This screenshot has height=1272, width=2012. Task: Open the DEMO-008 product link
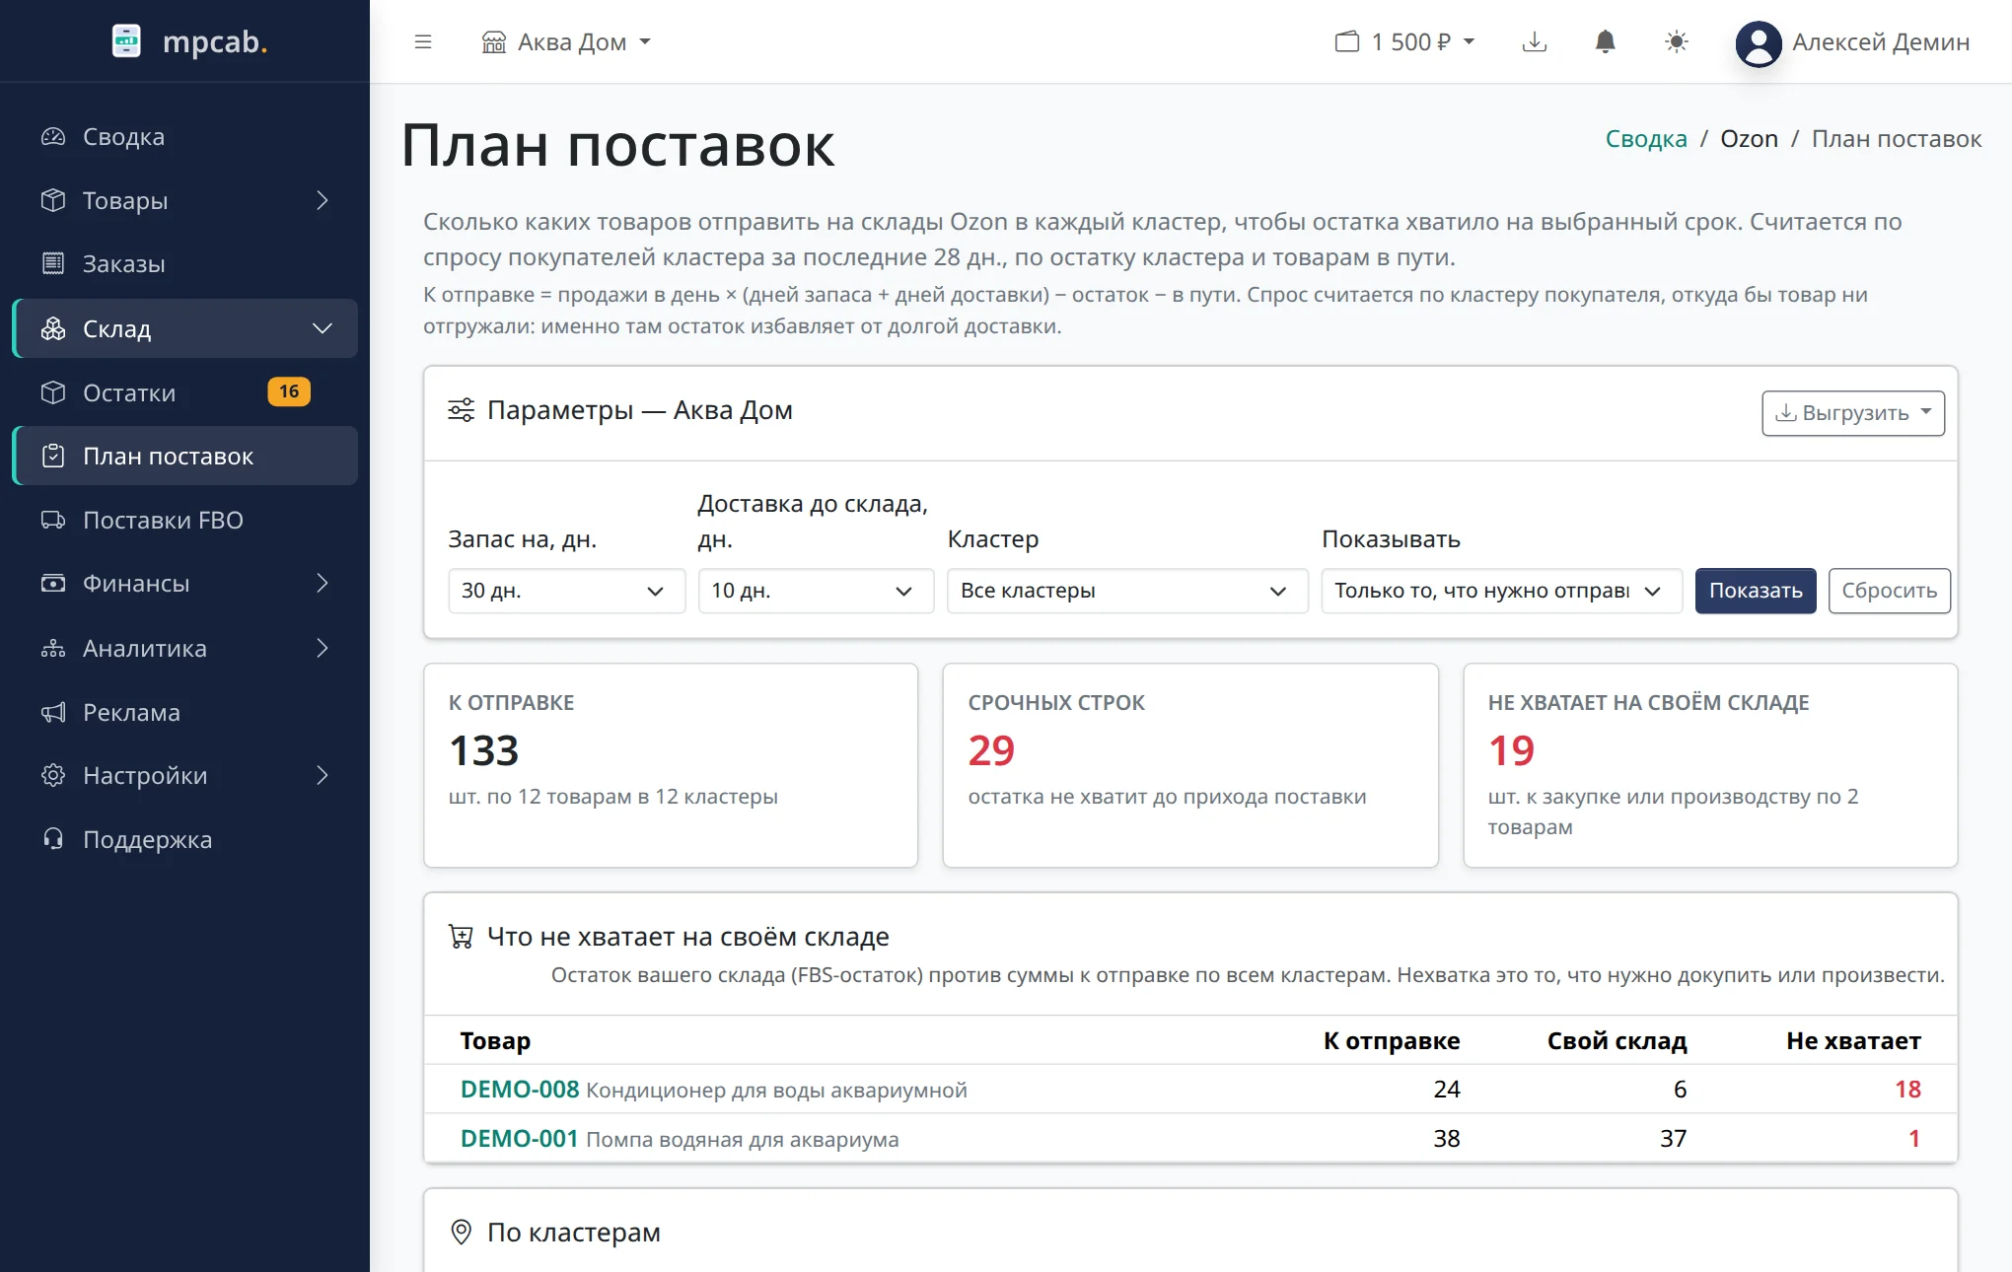coord(520,1089)
